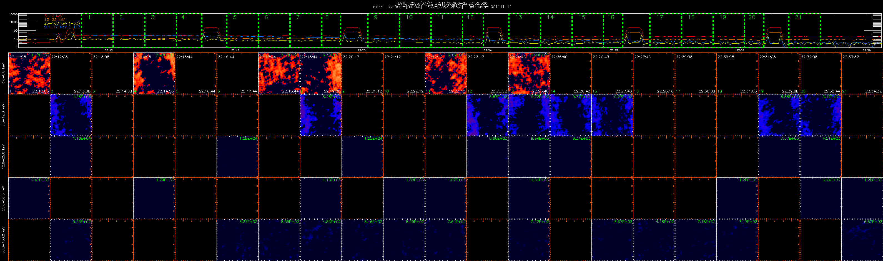Click the 'clean' algorithm label
Viewport: 883px width, 261px height.
coord(378,7)
